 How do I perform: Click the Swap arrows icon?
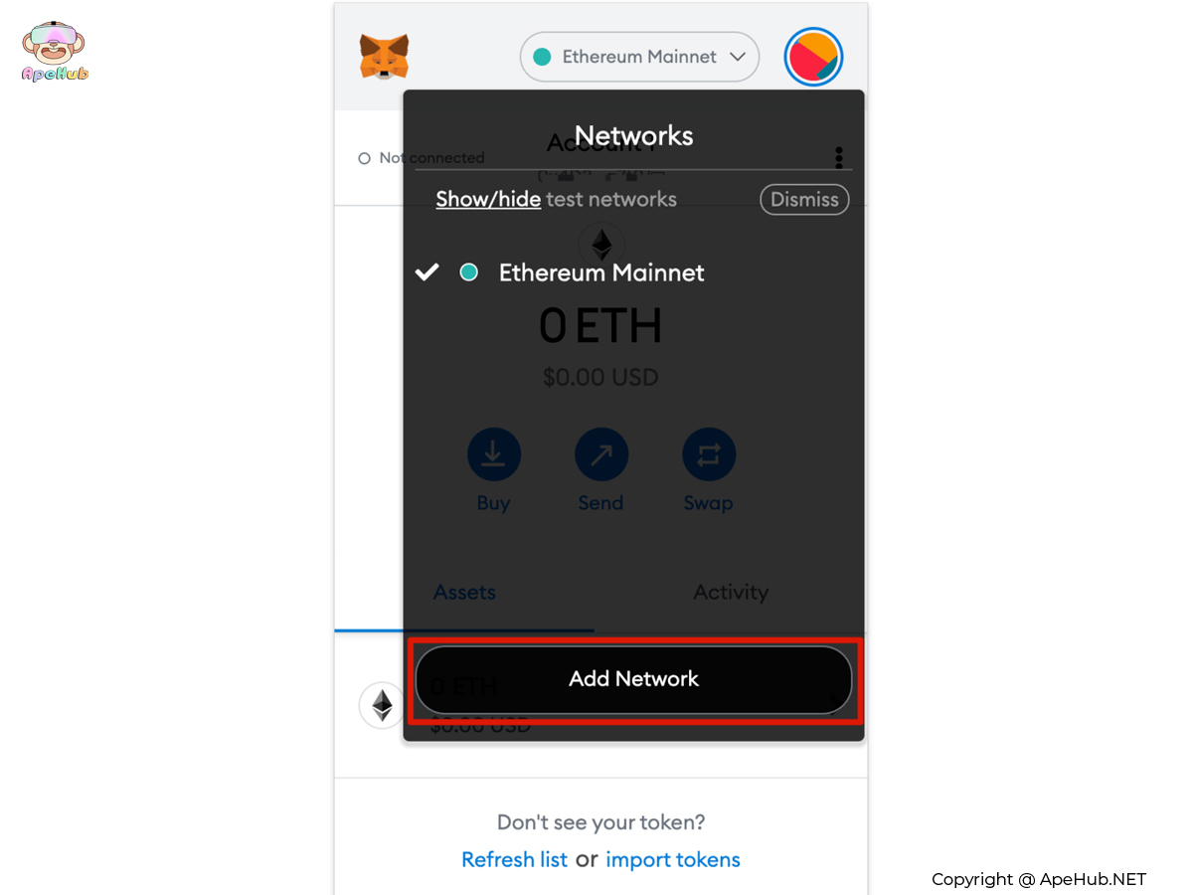coord(709,454)
